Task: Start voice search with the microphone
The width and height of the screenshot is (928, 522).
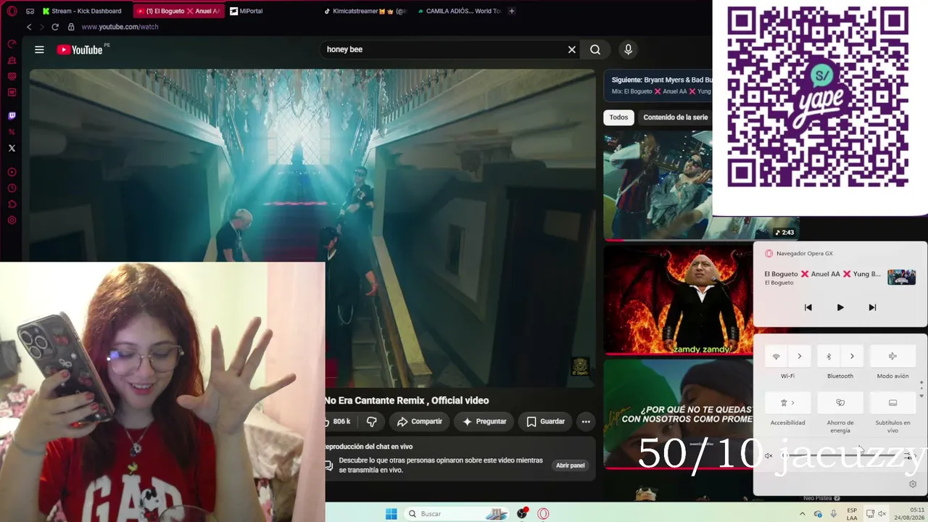Action: coord(628,49)
